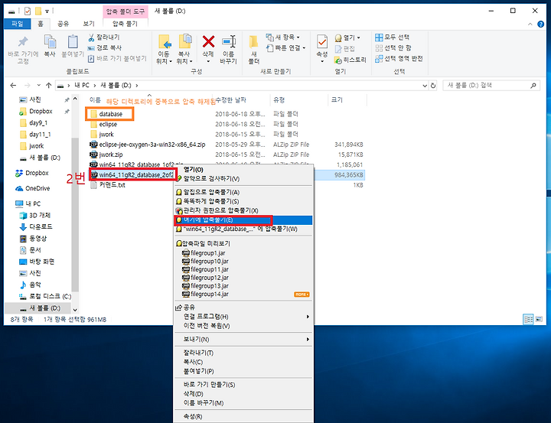551x423 pixels.
Task: Click 히스토리 in the ribbon
Action: coord(350,60)
